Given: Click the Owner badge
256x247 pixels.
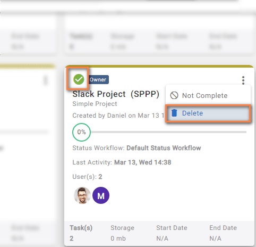Looking at the screenshot, I should point(98,80).
